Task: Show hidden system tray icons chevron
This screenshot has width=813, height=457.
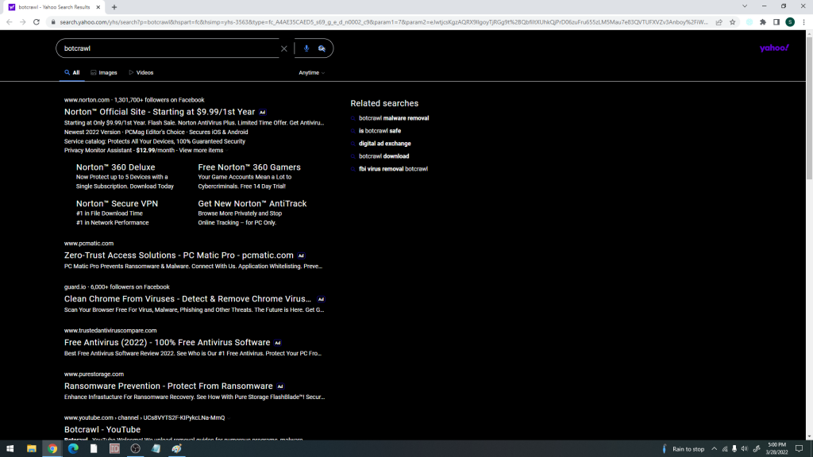Action: (714, 449)
